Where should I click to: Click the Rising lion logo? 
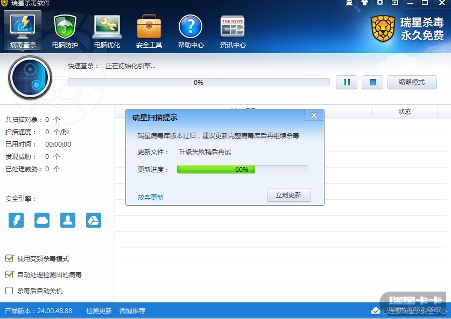(383, 28)
